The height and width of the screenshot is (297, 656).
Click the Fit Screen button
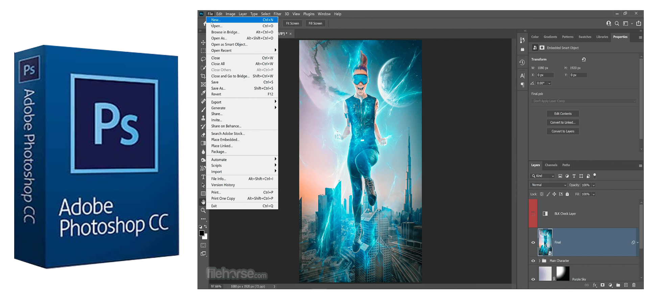(x=292, y=23)
